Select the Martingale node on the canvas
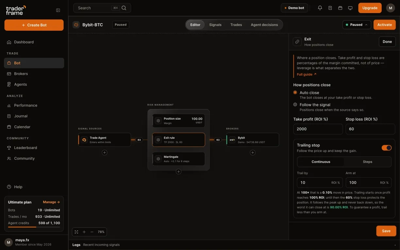Viewport: 400px width, 250px height. (x=178, y=159)
